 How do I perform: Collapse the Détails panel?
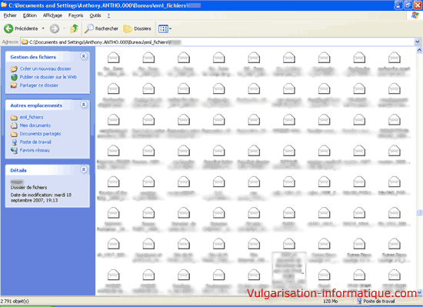(x=84, y=169)
